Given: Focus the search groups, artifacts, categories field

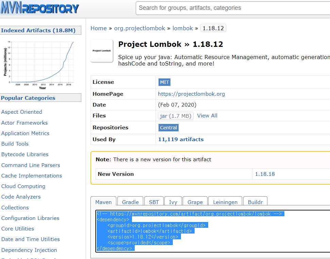Looking at the screenshot, I should (x=233, y=8).
